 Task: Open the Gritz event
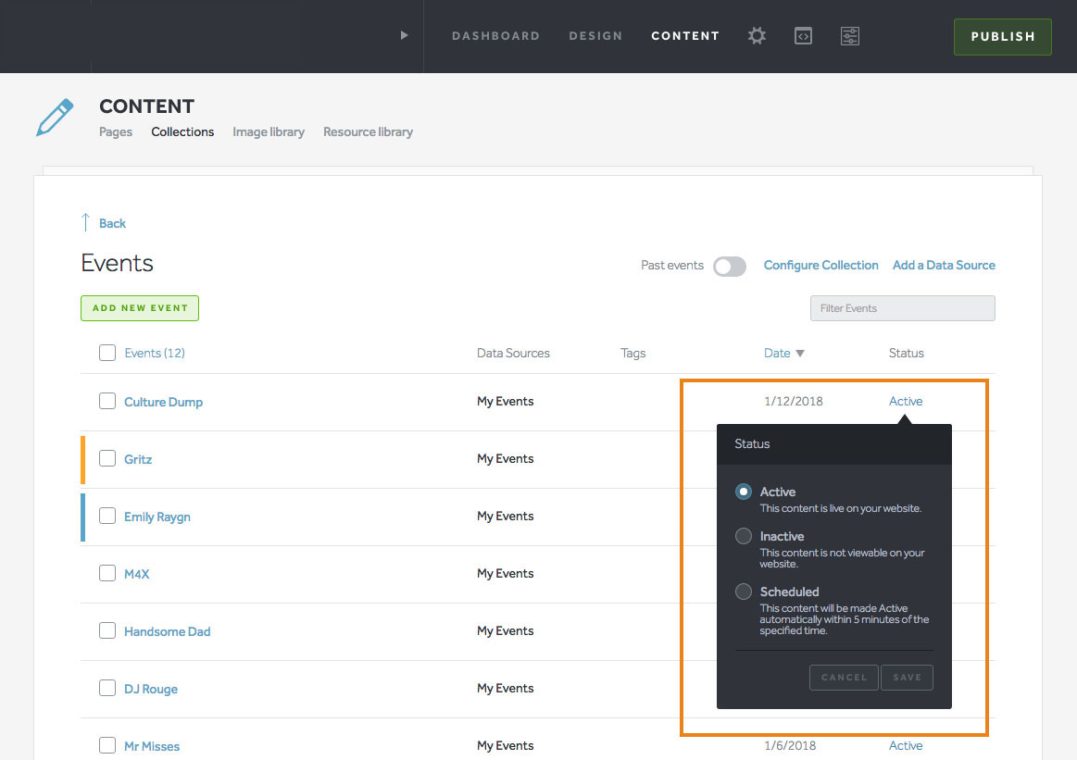pos(138,459)
